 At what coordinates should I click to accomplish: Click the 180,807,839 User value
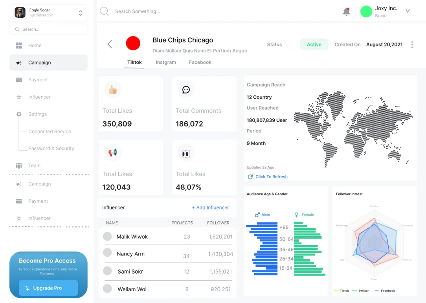(267, 120)
